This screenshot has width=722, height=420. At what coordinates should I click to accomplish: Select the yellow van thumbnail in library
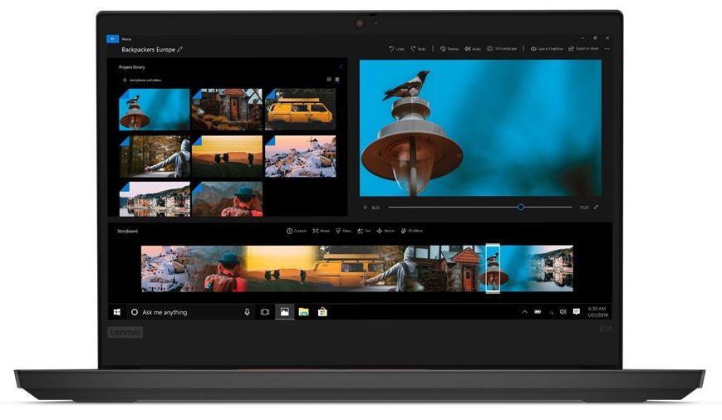[x=300, y=110]
